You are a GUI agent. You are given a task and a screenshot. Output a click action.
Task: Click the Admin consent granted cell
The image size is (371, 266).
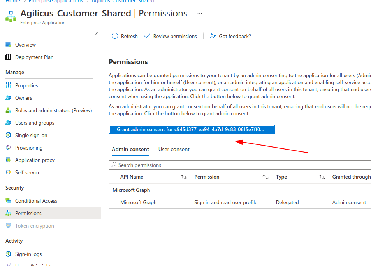tap(349, 202)
